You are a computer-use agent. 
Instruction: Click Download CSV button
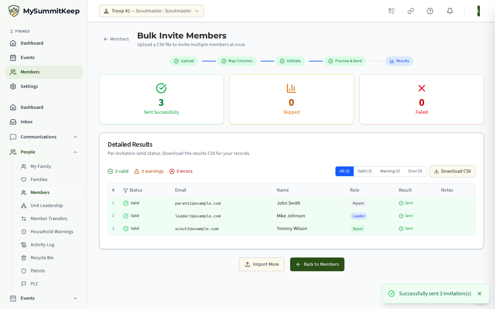click(x=452, y=171)
